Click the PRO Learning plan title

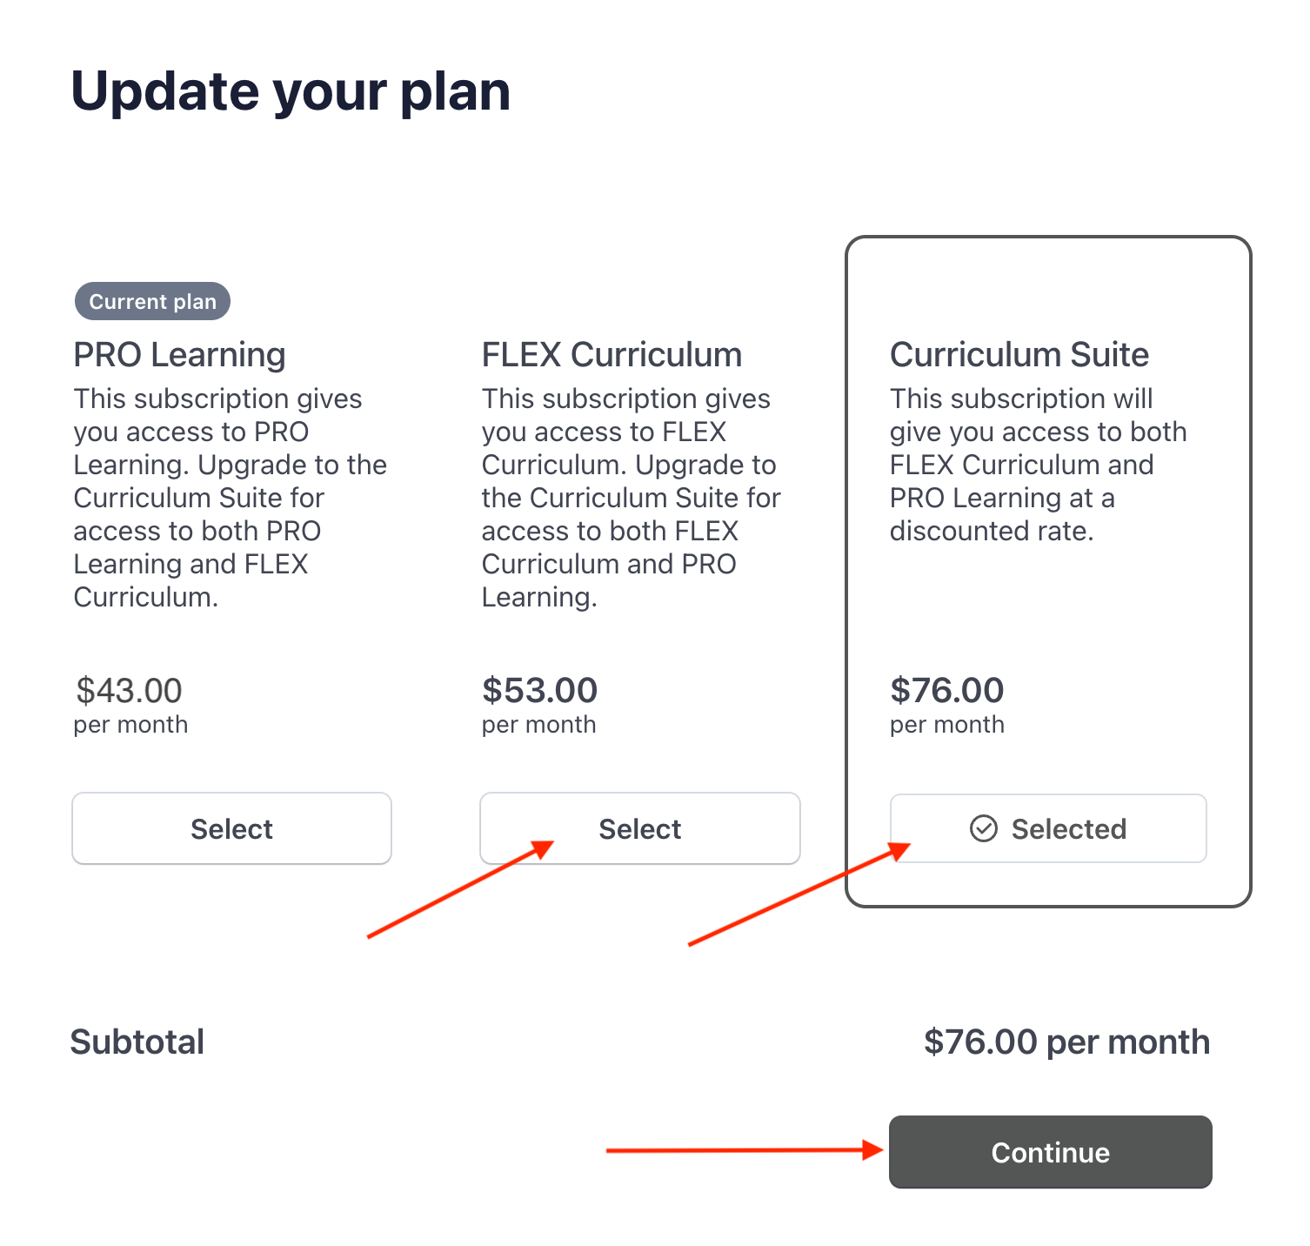178,354
